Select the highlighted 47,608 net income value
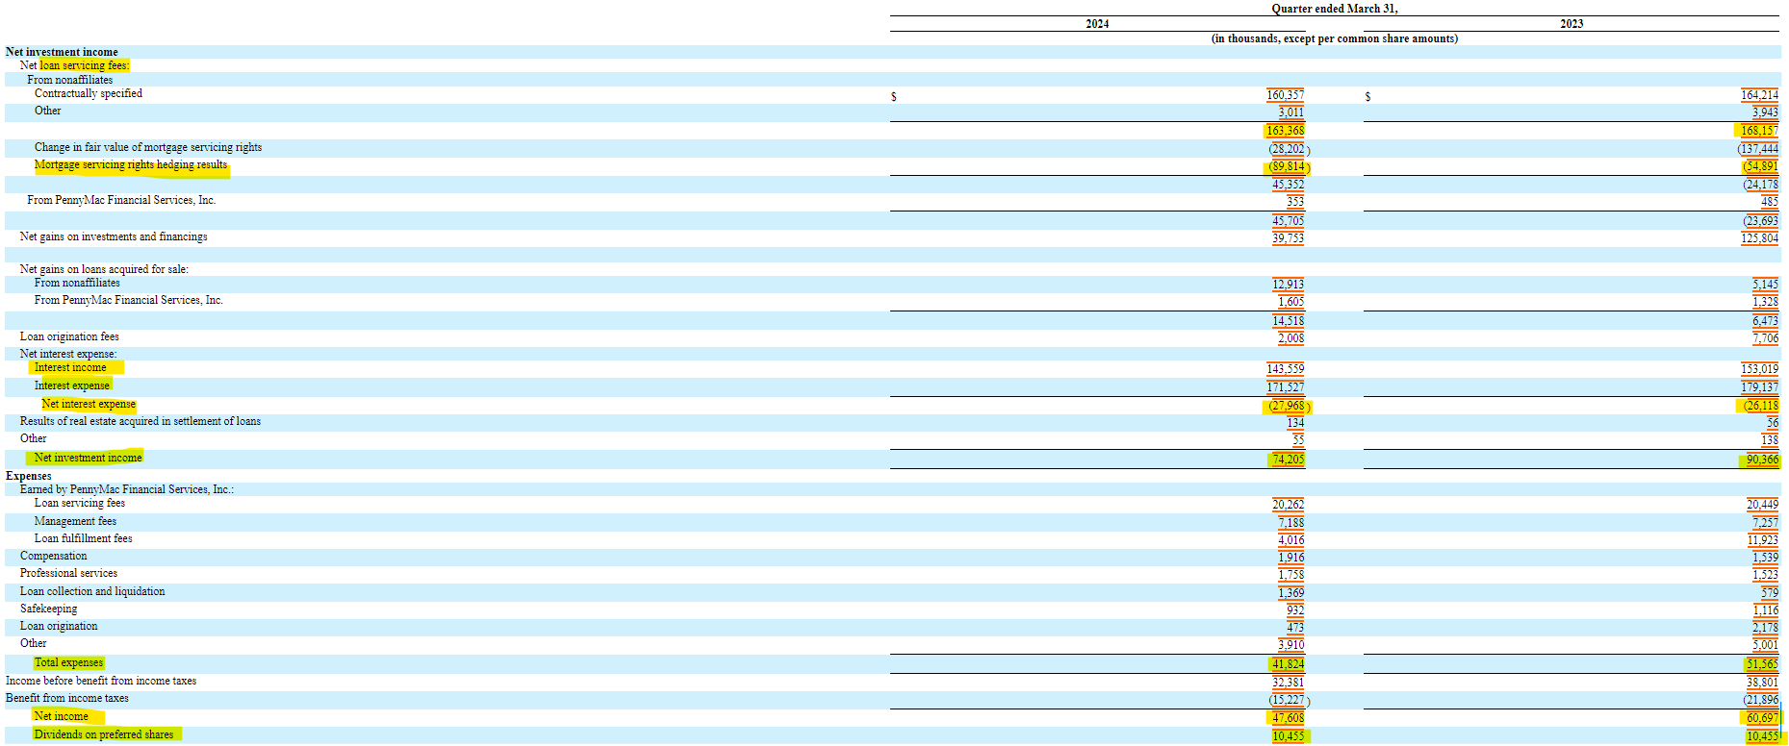This screenshot has height=746, width=1789. tap(1288, 718)
